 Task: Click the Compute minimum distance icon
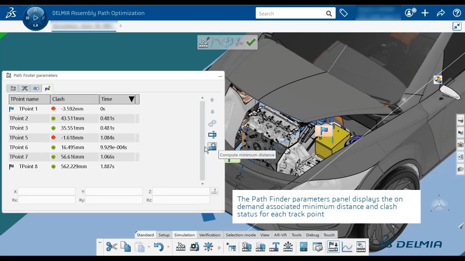[x=212, y=146]
